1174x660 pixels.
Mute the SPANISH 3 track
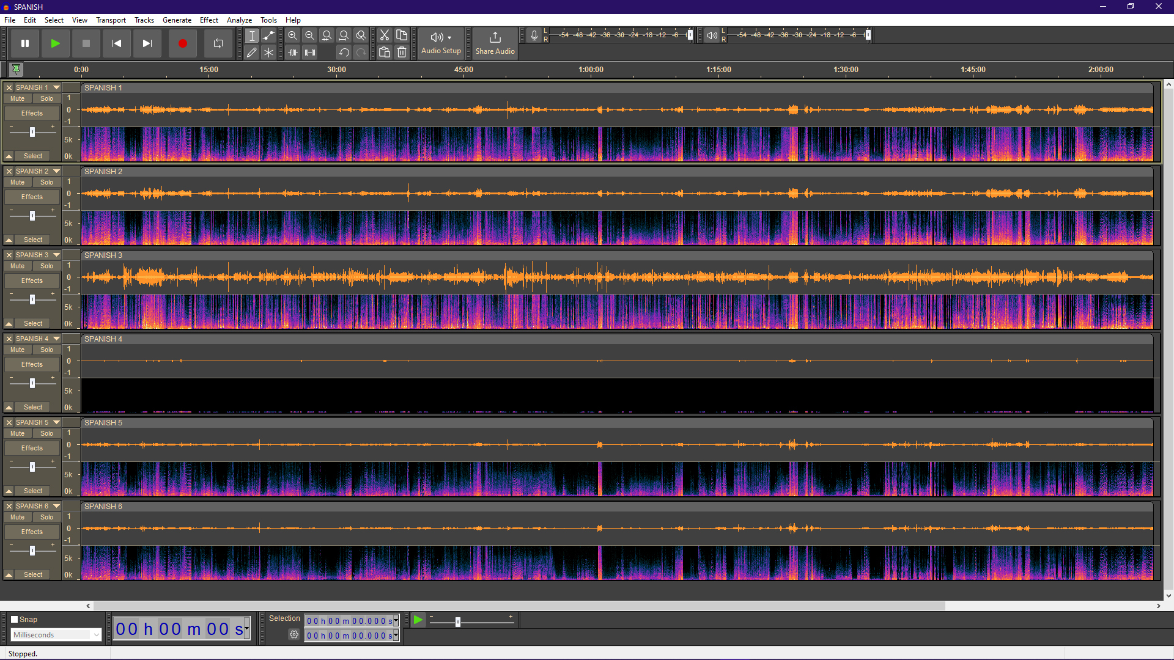[18, 266]
